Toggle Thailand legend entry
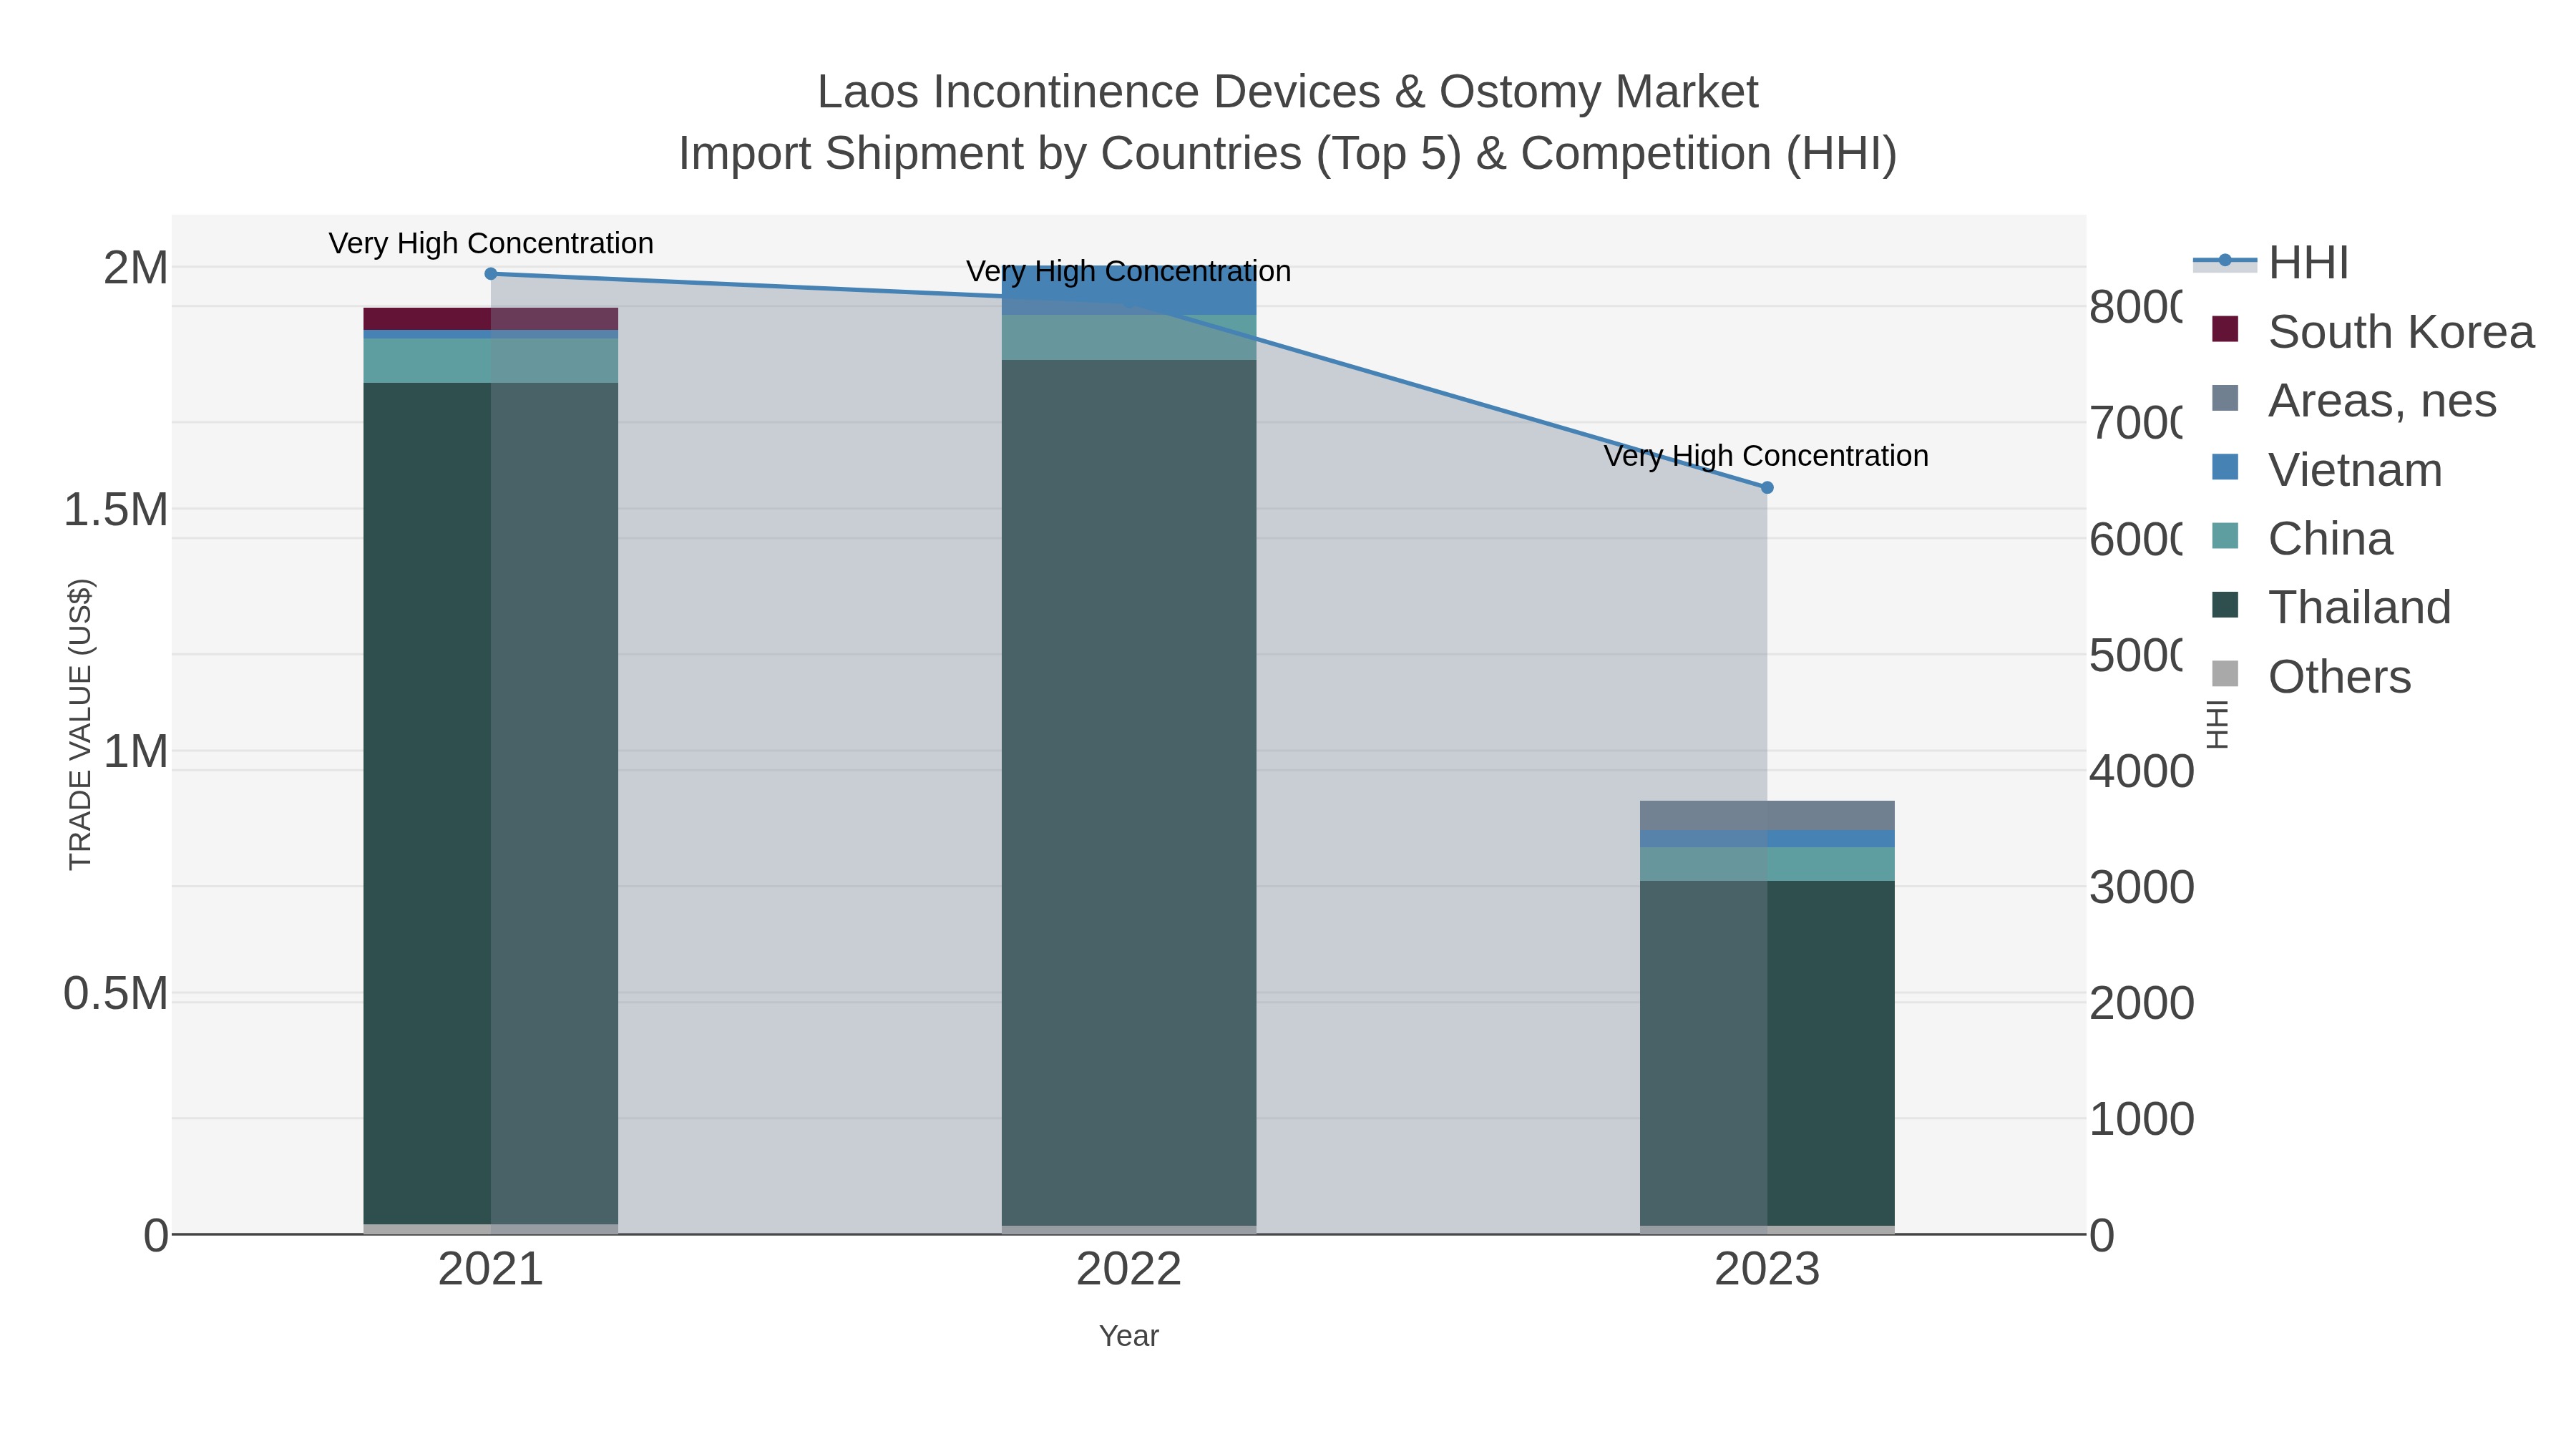This screenshot has height=1449, width=2576. tap(2331, 607)
